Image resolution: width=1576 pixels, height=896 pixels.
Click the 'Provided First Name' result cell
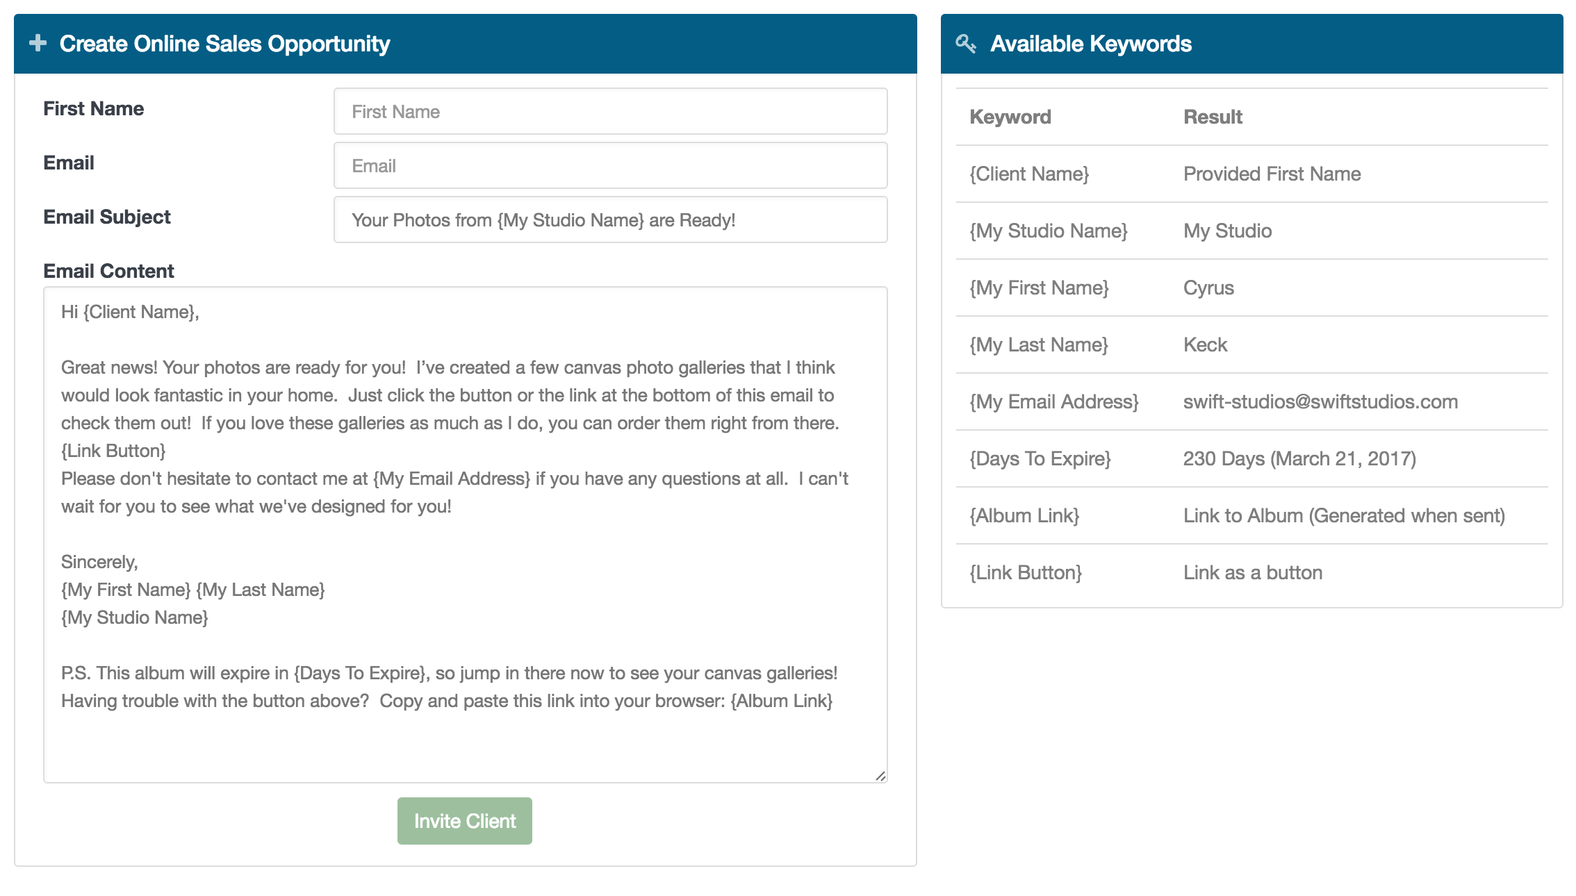pyautogui.click(x=1272, y=174)
